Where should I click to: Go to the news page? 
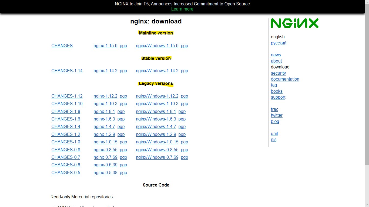(276, 55)
